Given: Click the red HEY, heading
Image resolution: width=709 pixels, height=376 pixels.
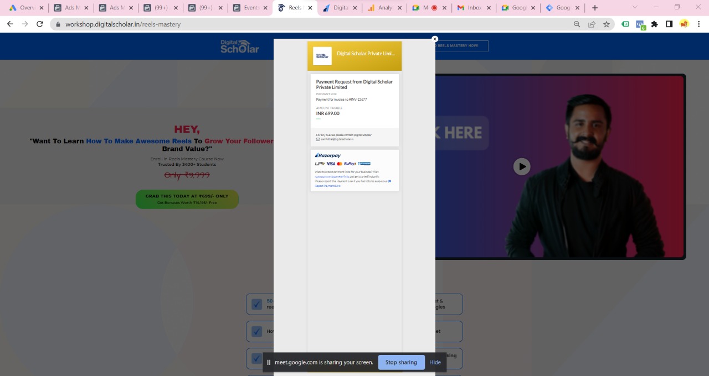Looking at the screenshot, I should click(x=187, y=129).
